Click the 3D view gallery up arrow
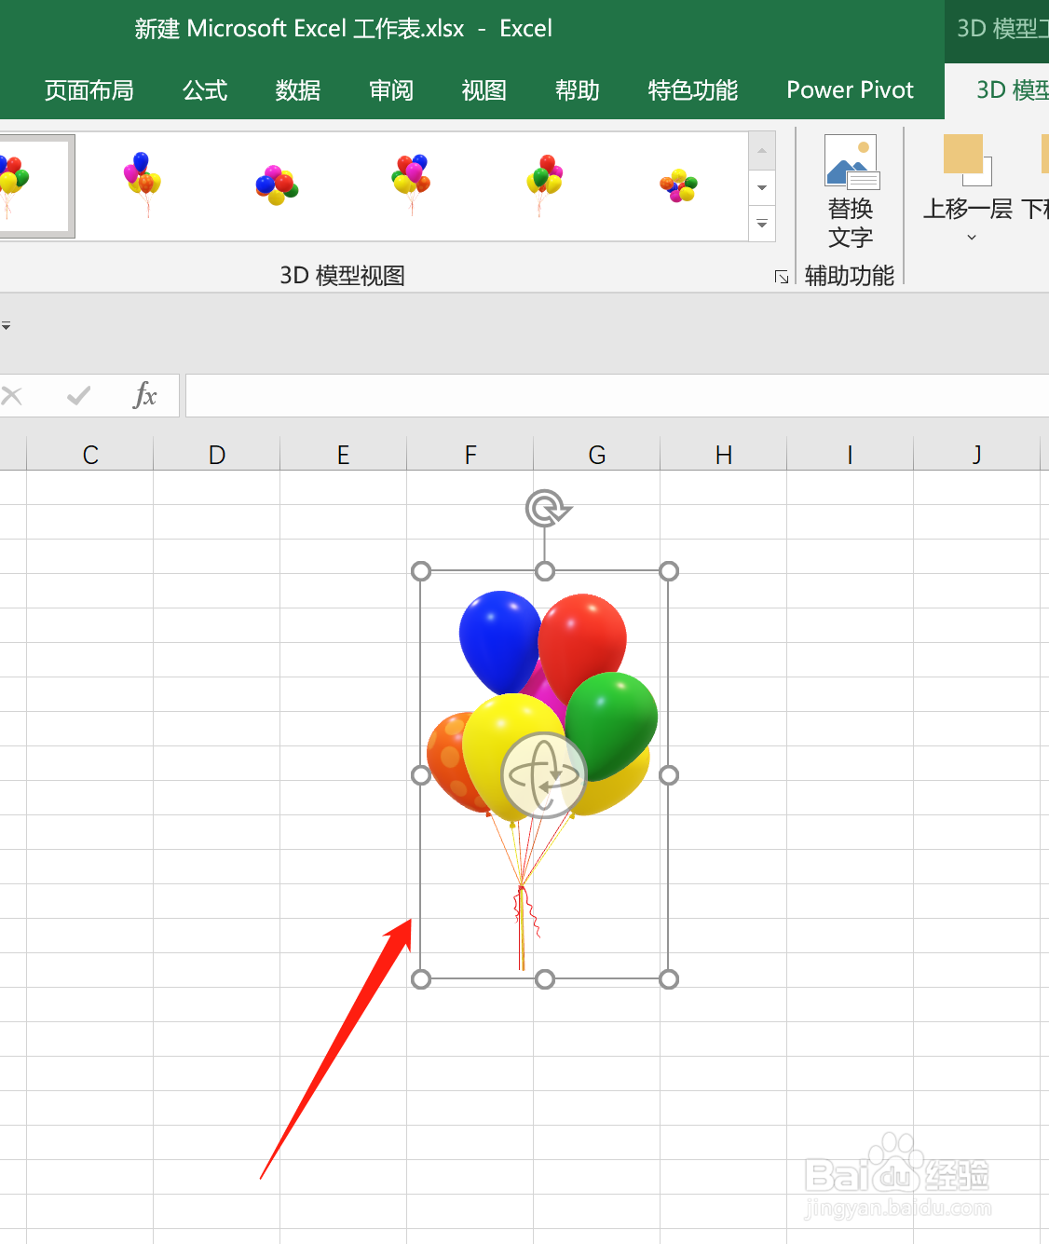Image resolution: width=1049 pixels, height=1244 pixels. point(762,150)
